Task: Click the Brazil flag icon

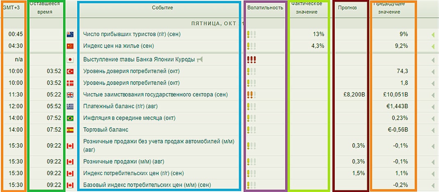Action: point(70,118)
